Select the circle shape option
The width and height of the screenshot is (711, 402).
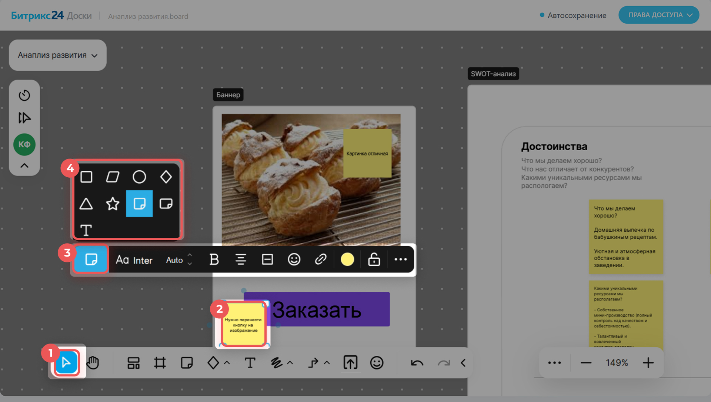tap(139, 177)
